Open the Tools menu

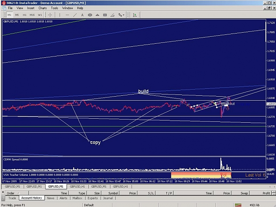(54, 8)
